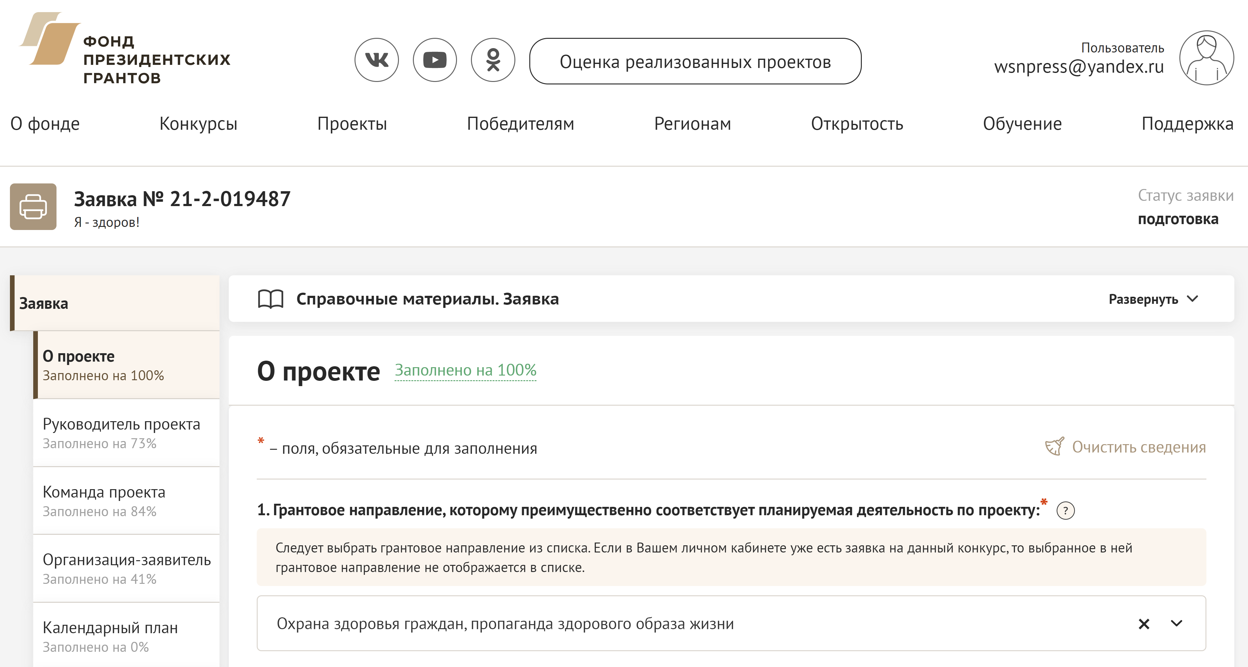This screenshot has height=667, width=1248.
Task: Open the Odnoklassniki social icon
Action: tap(493, 60)
